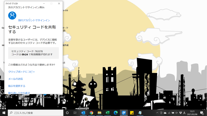Click the Dropbox tray icon
This screenshot has height=116, width=207.
pyautogui.click(x=181, y=113)
